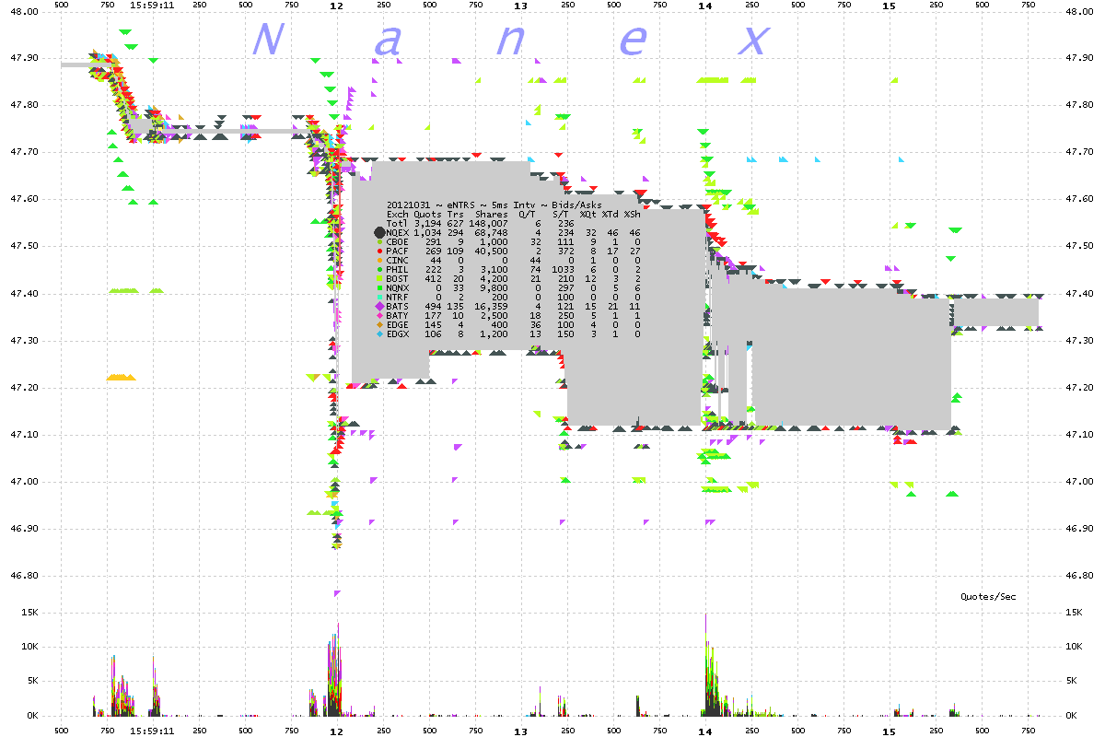The image size is (1105, 737).
Task: Click the 'Shares' column header
Action: tap(493, 214)
